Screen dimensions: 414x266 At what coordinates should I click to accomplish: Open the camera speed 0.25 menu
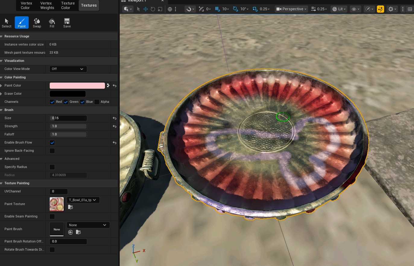319,9
